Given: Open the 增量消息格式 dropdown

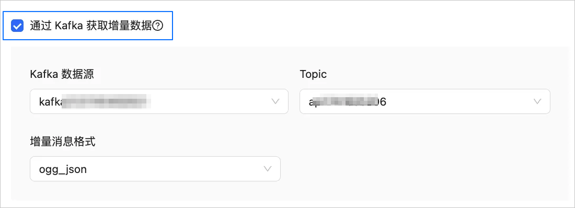Looking at the screenshot, I should pos(155,169).
